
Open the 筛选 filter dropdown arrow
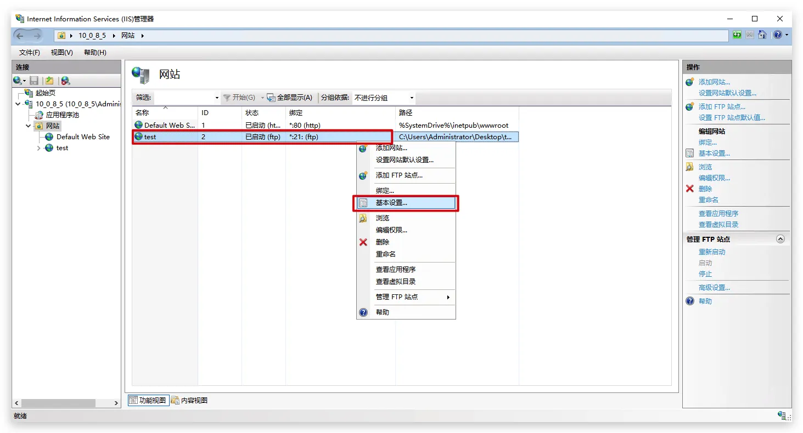click(x=217, y=98)
